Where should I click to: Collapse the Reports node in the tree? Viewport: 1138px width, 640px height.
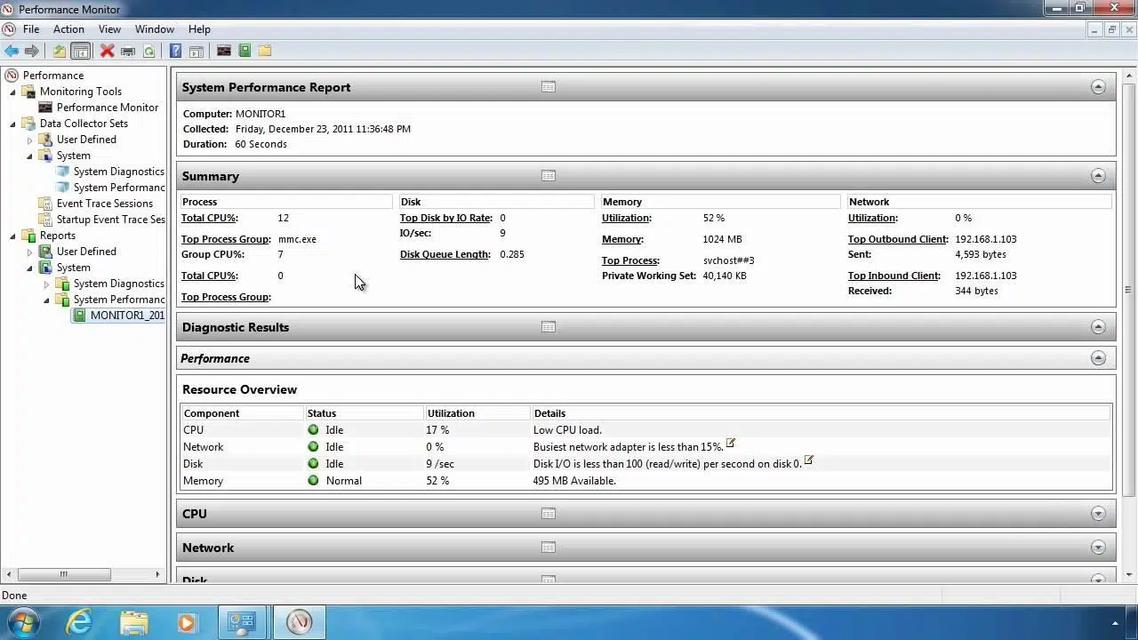coord(13,236)
